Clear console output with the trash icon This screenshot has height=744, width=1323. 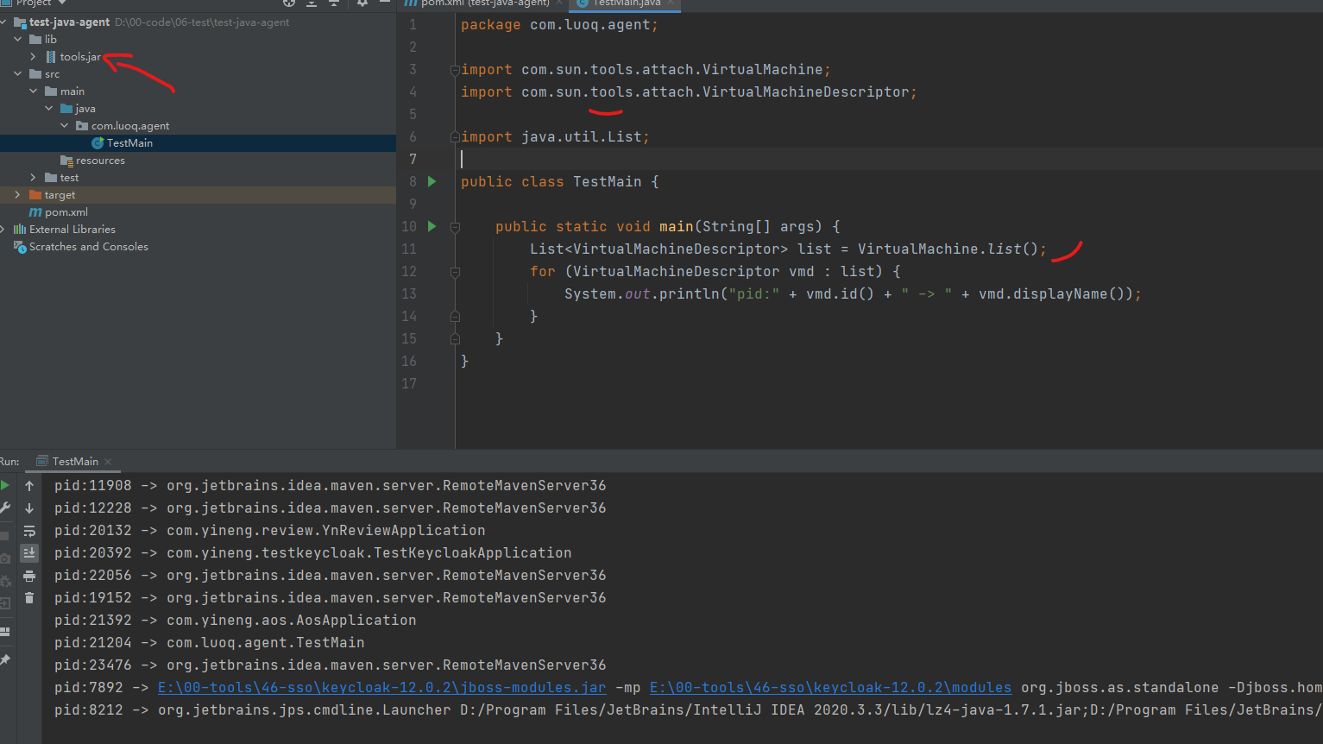(29, 597)
